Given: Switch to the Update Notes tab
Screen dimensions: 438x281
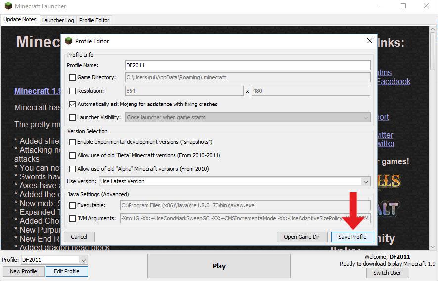Looking at the screenshot, I should coord(20,20).
